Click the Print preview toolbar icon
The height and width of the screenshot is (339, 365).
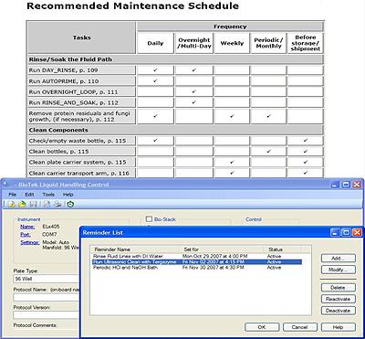tap(47, 204)
